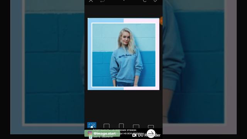Close the editor with the X icon

pos(91,1)
